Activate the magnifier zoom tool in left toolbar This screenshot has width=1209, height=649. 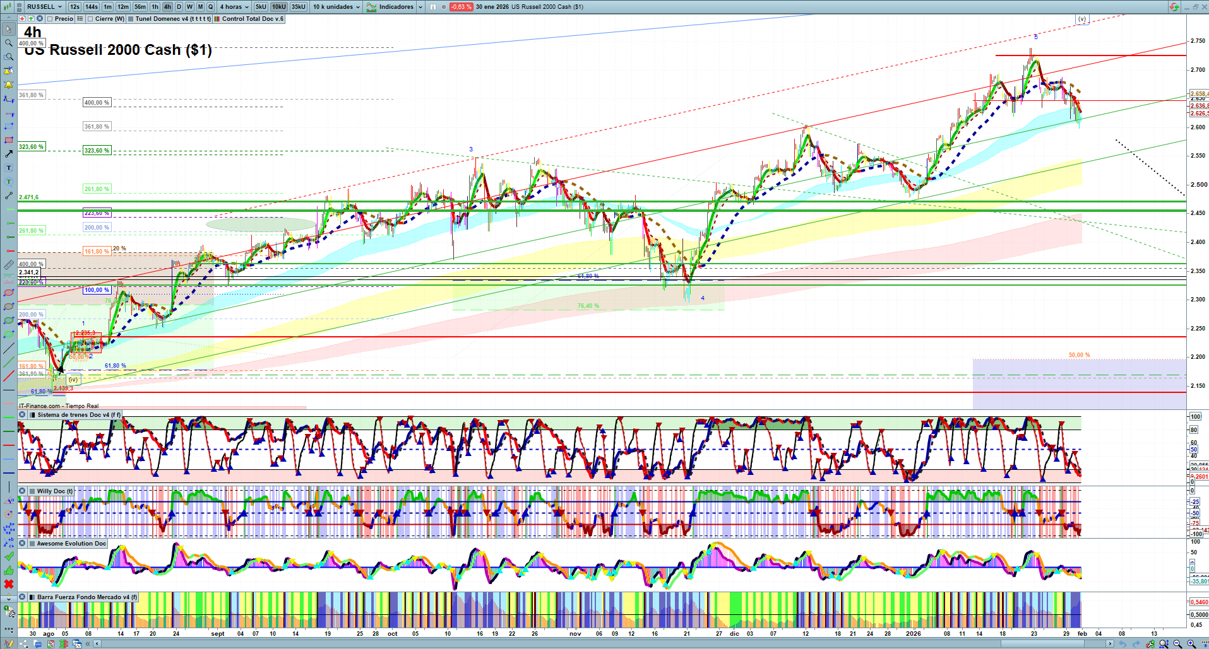point(9,43)
